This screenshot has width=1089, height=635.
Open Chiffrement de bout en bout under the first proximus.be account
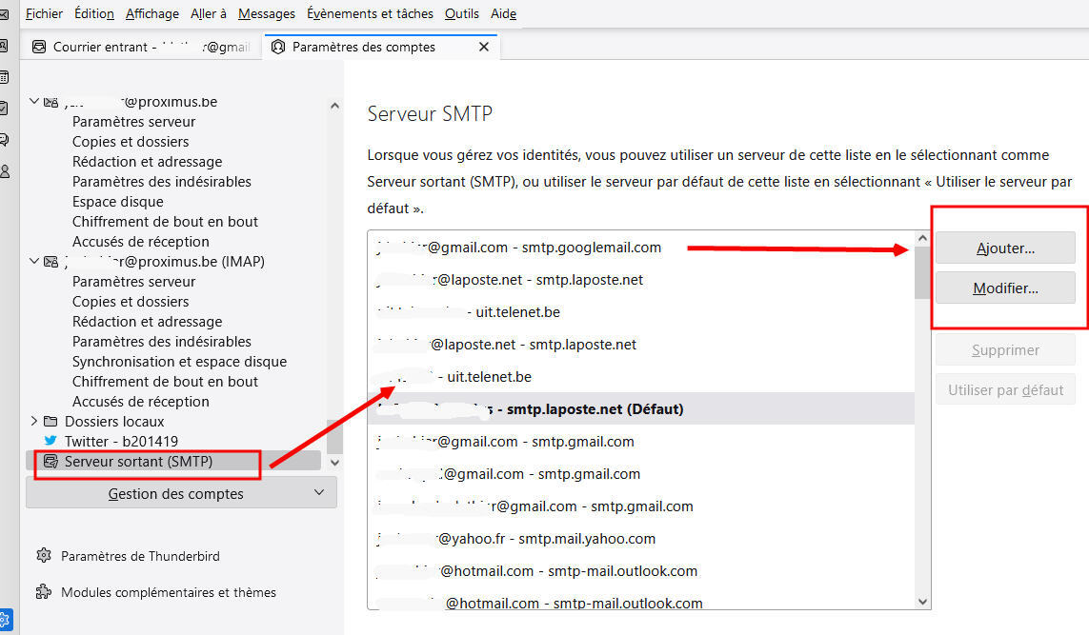point(165,222)
